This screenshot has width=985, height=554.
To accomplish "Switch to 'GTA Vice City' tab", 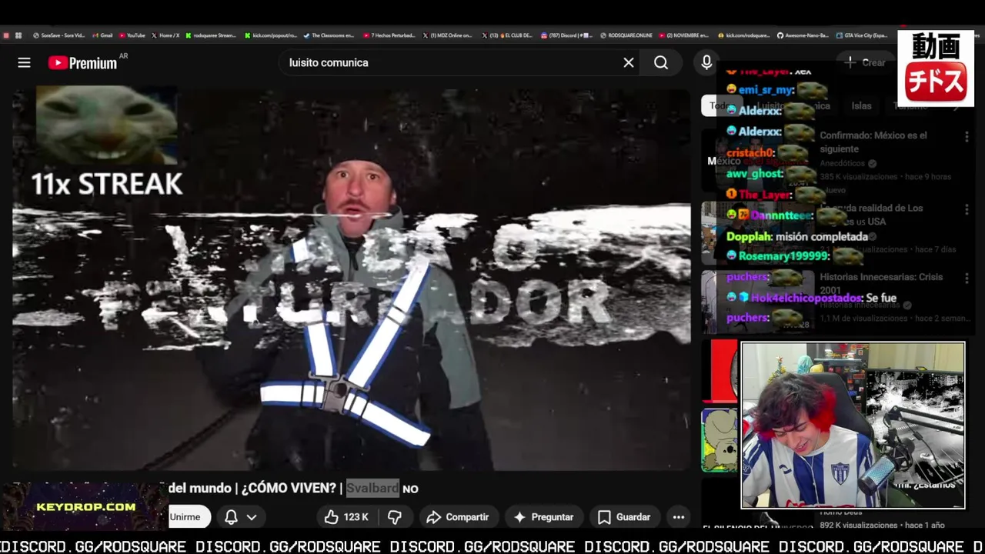I will tap(863, 35).
